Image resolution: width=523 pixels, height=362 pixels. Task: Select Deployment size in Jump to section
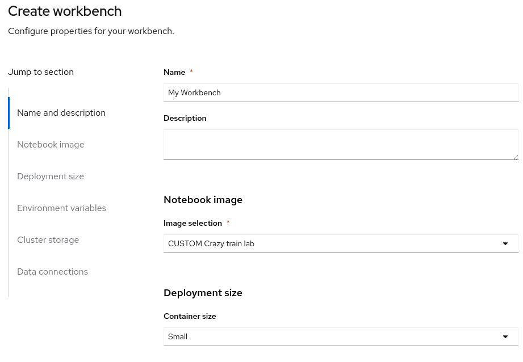click(x=51, y=176)
